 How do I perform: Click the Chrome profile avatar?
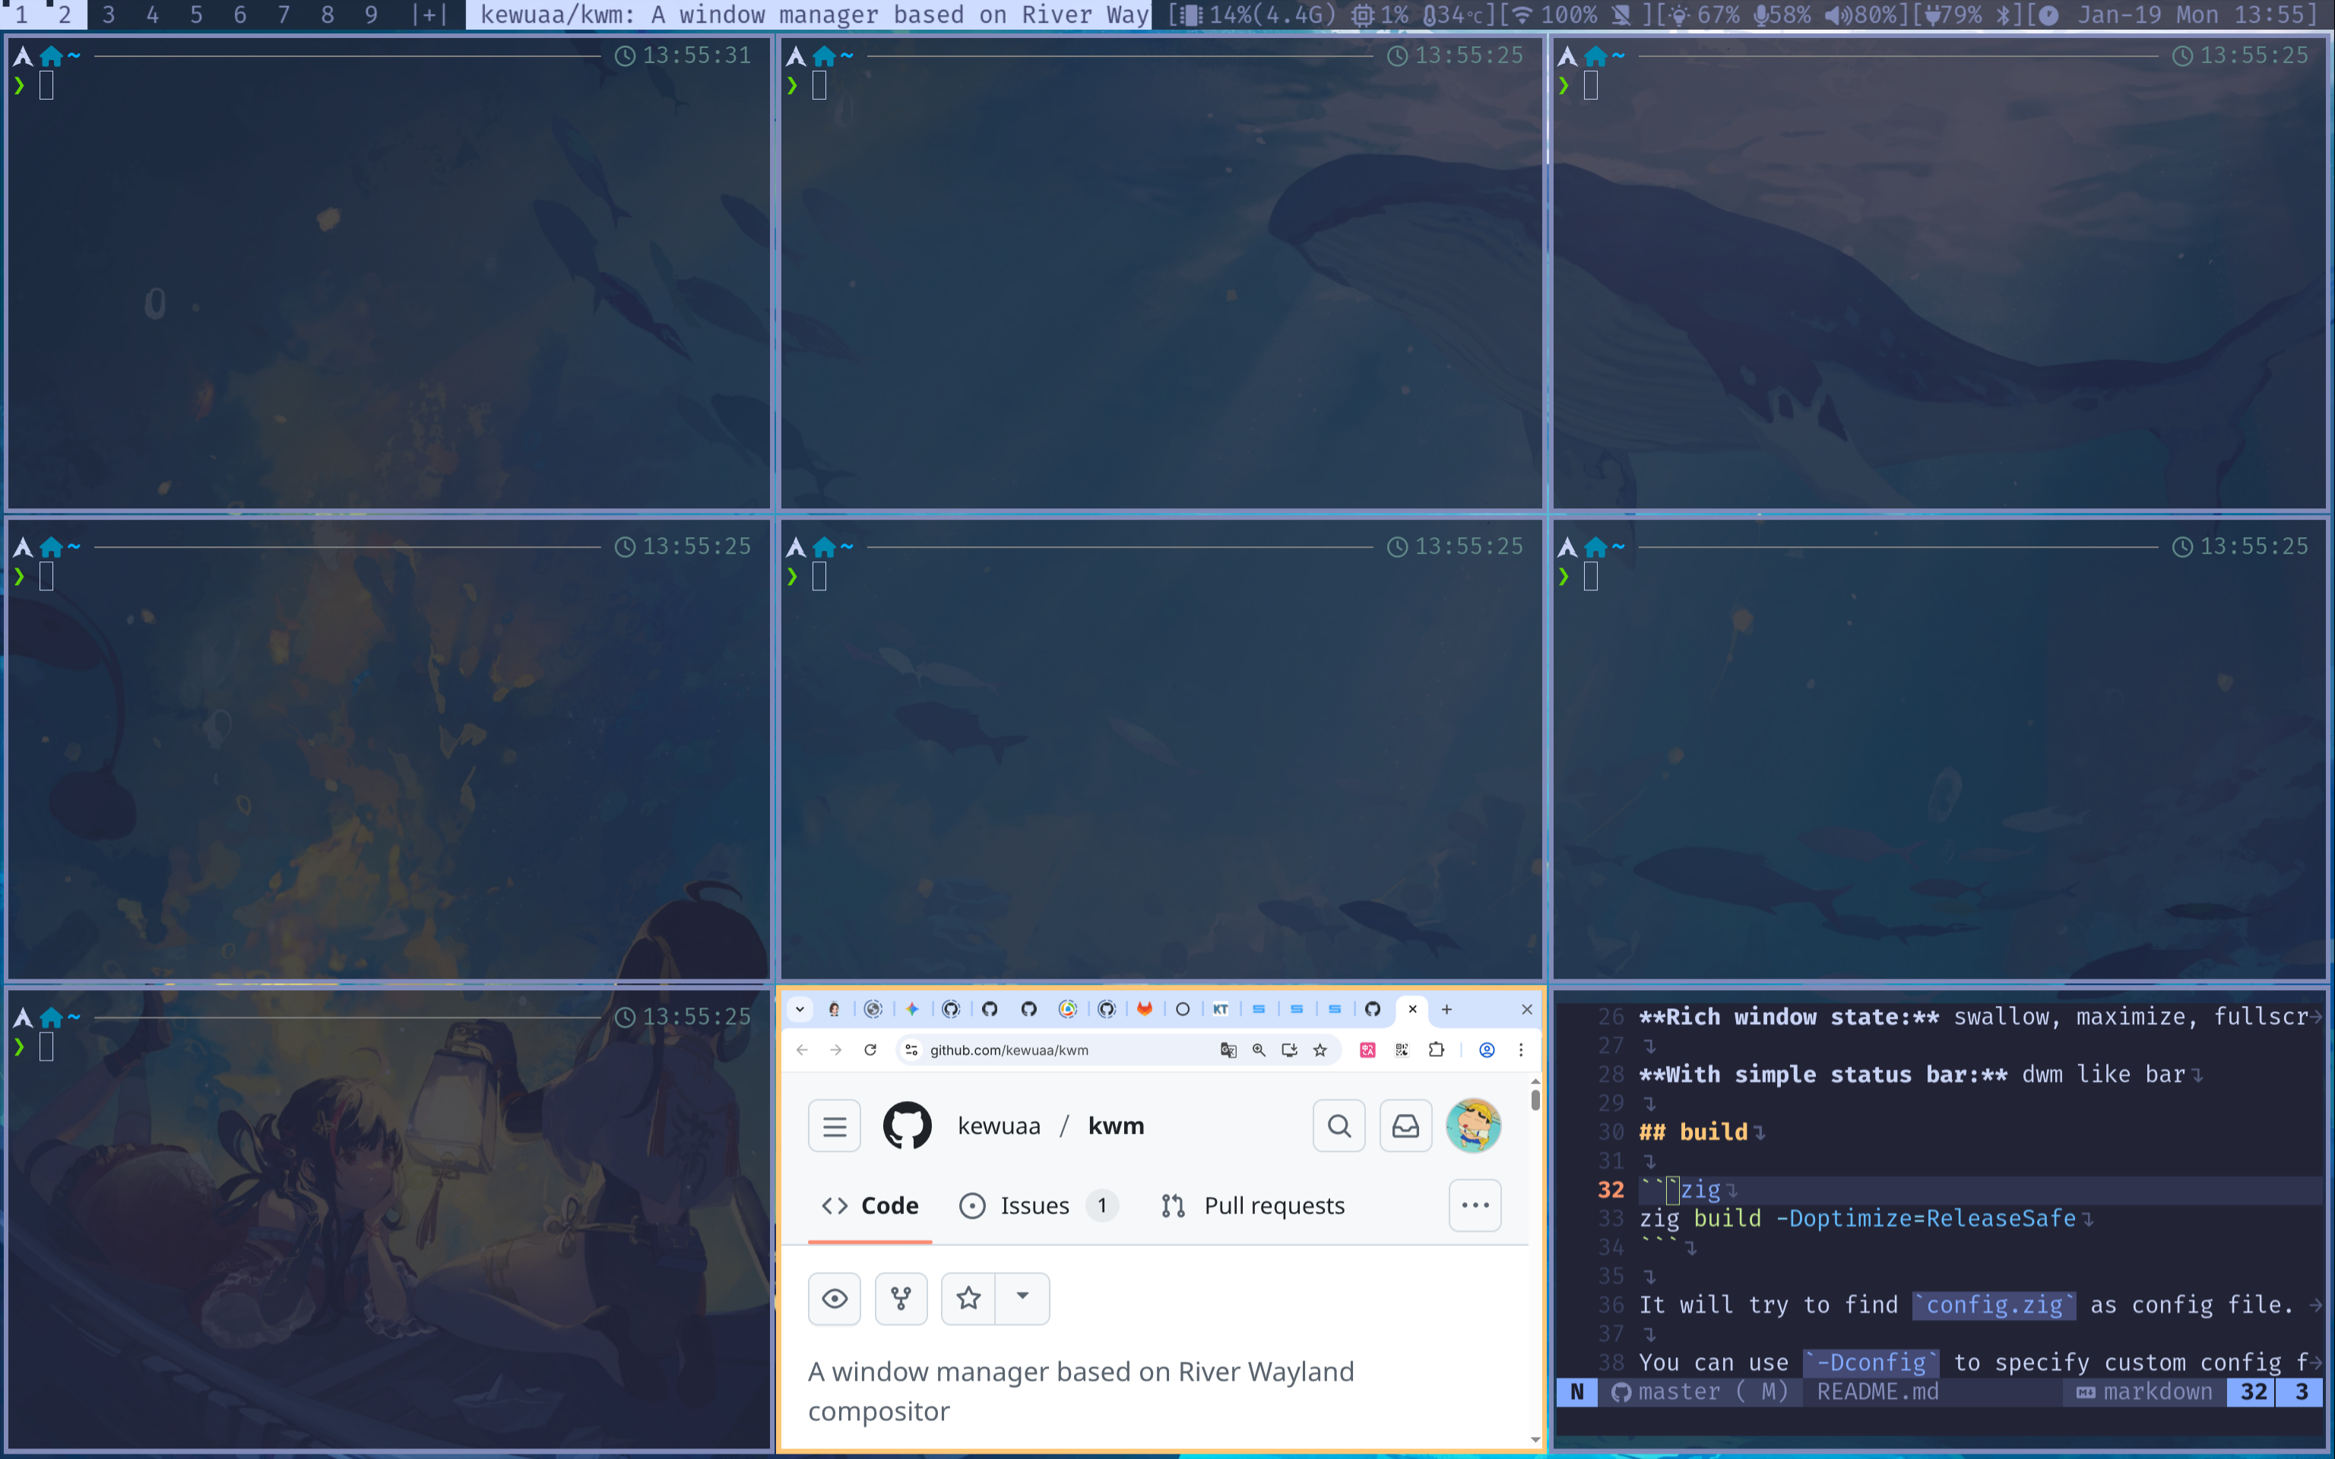tap(1487, 1050)
